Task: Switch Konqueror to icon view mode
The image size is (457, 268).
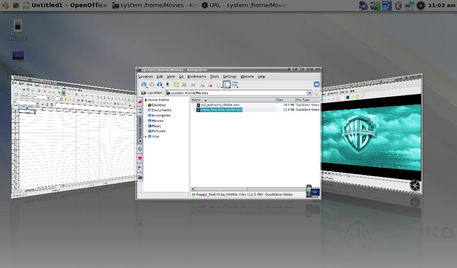Action: coord(219,84)
